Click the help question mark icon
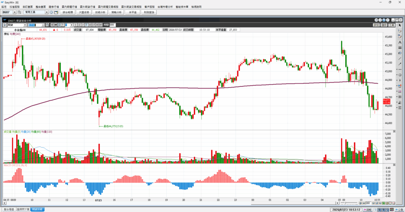This screenshot has width=405, height=212. [x=388, y=20]
